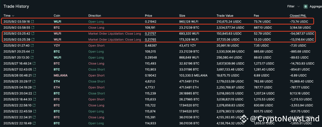Select BTC coin in the 03:58:55 row
322x127 pixels.
pos(57,27)
